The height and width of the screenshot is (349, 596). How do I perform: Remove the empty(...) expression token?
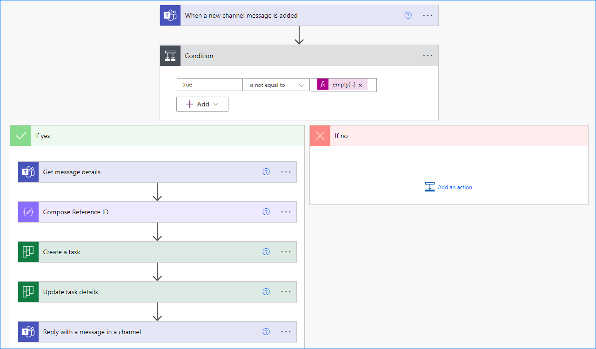tap(361, 85)
